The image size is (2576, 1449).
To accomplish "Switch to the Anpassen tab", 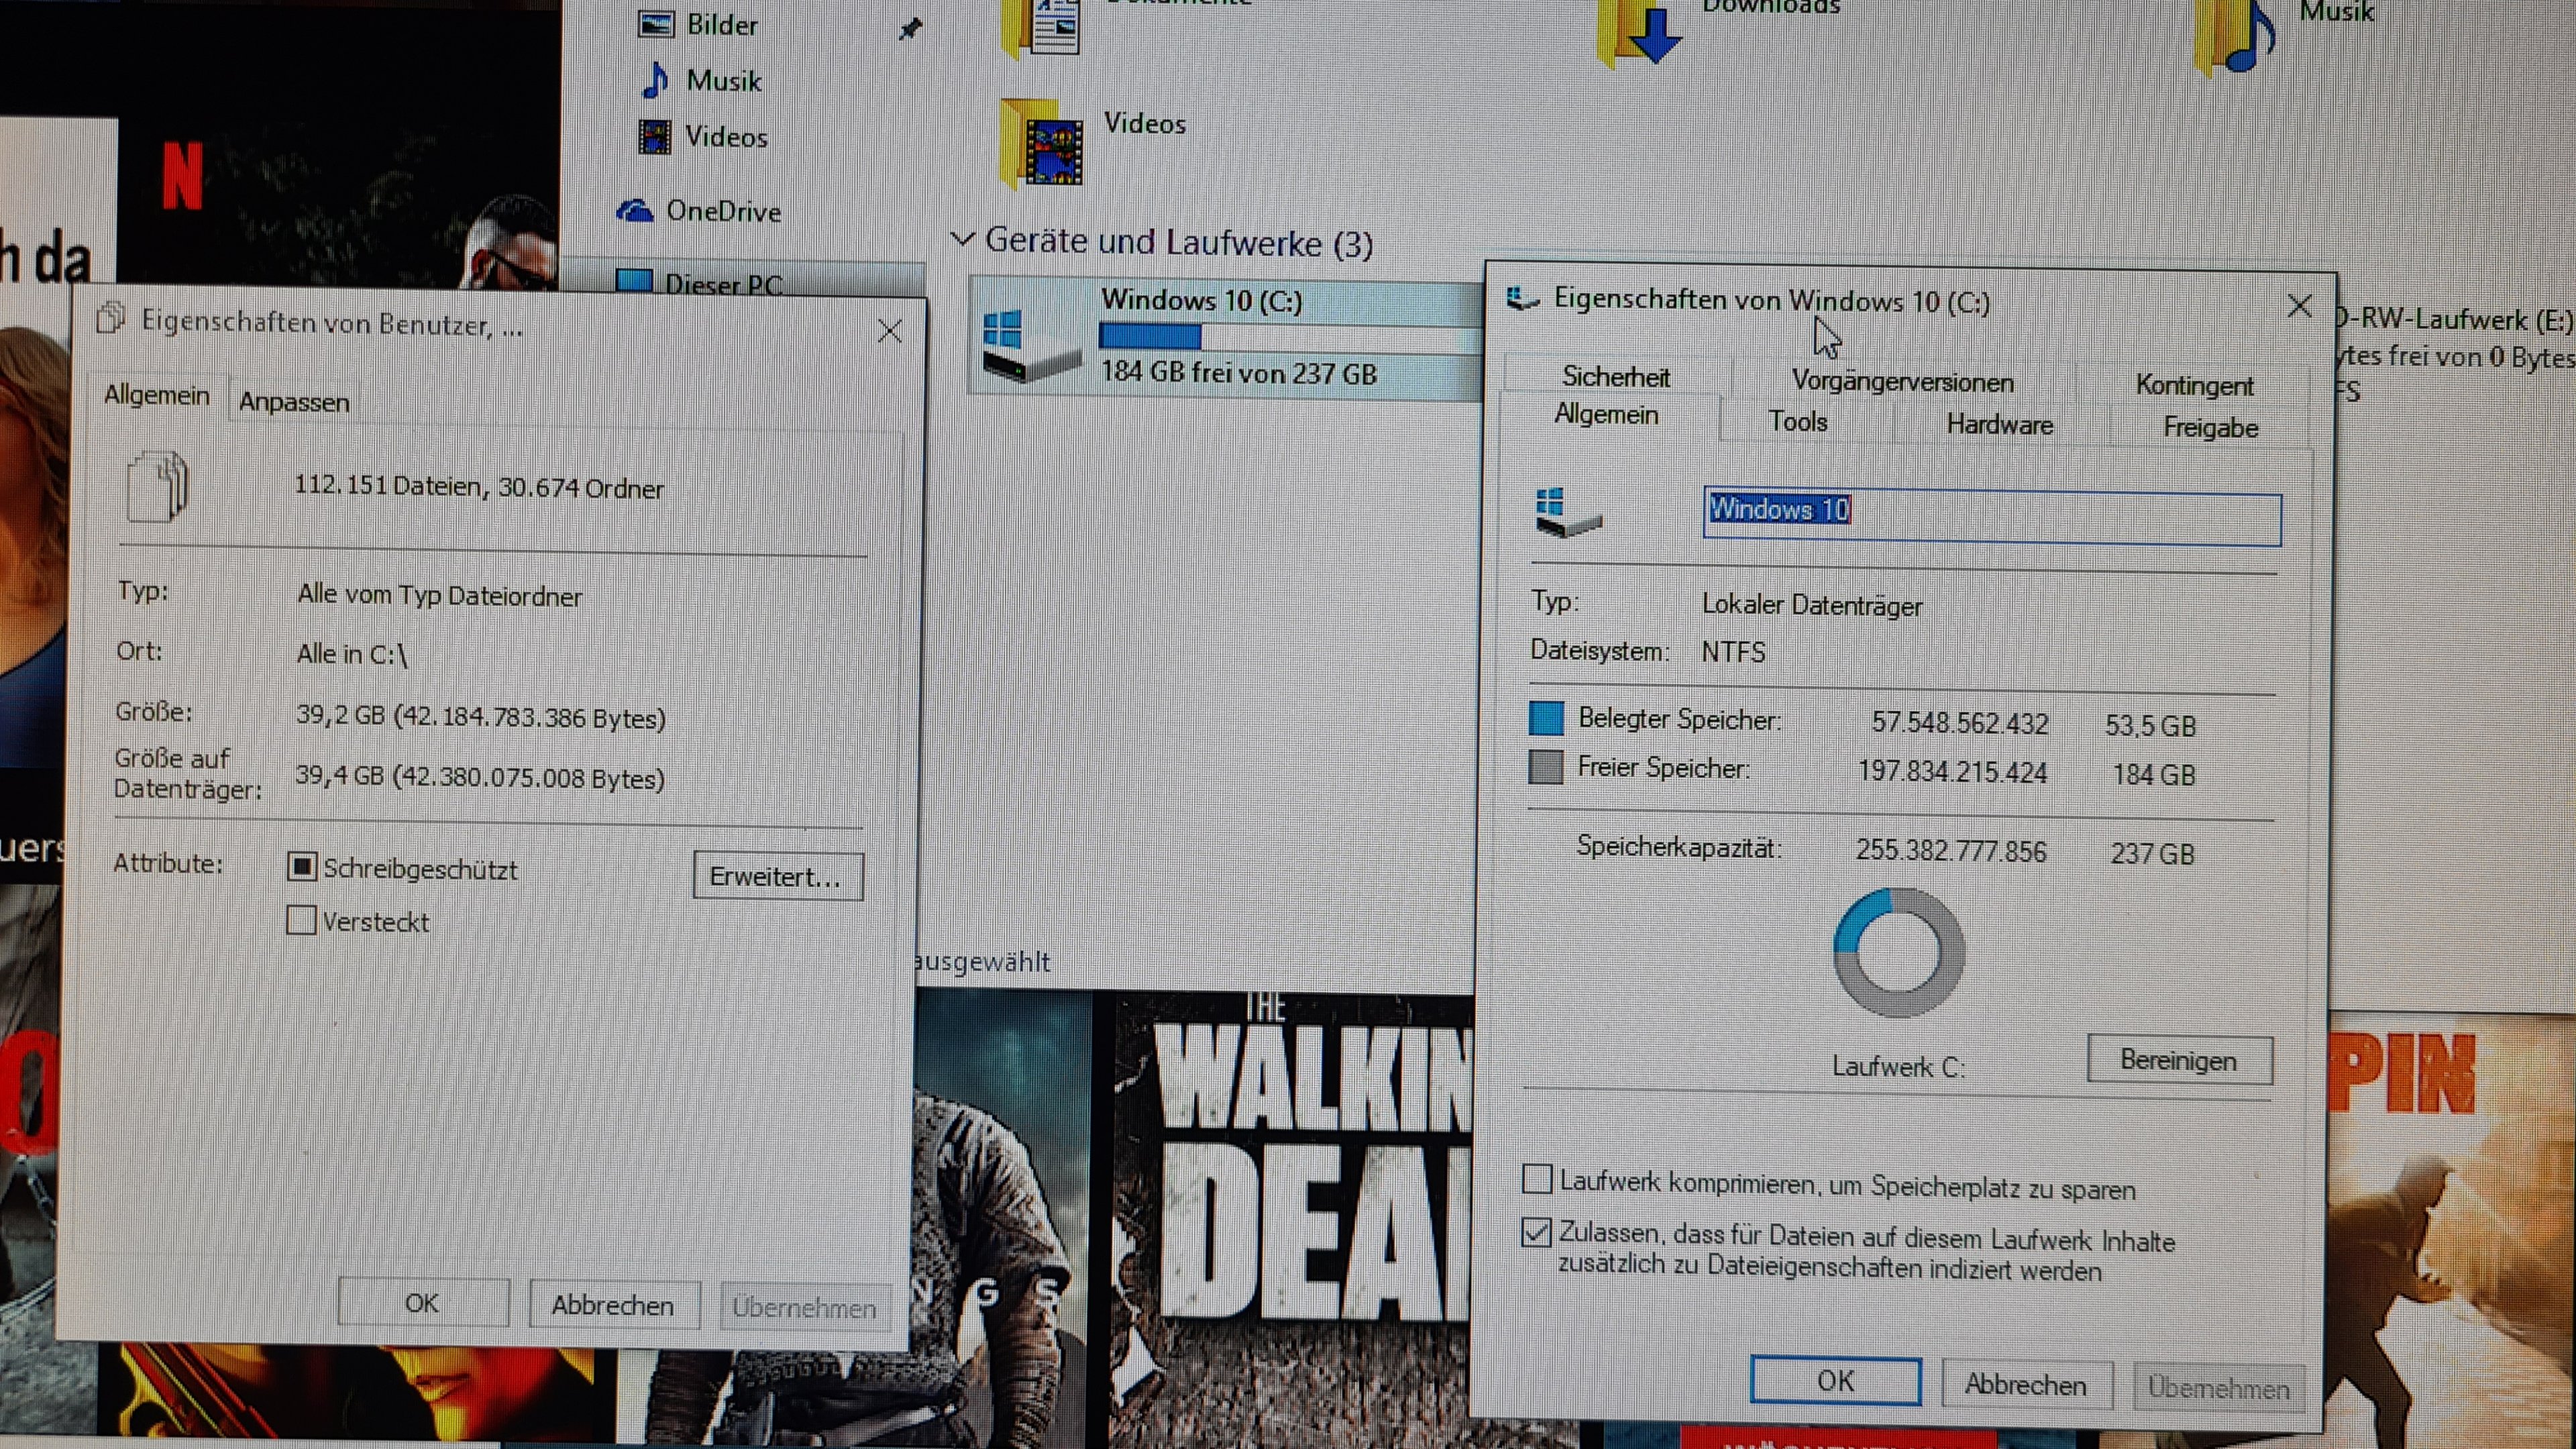I will pos(294,402).
